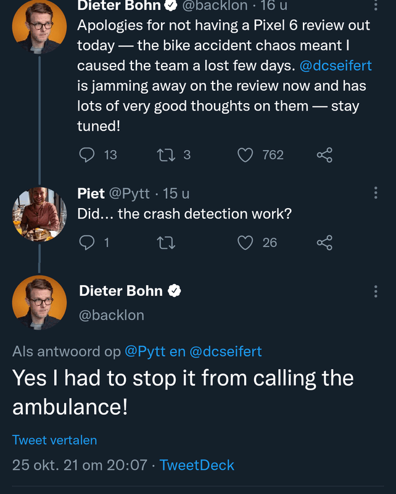Viewport: 396px width, 494px height.
Task: Open Dieter Bohn's avatar on the main reply
Action: (39, 303)
